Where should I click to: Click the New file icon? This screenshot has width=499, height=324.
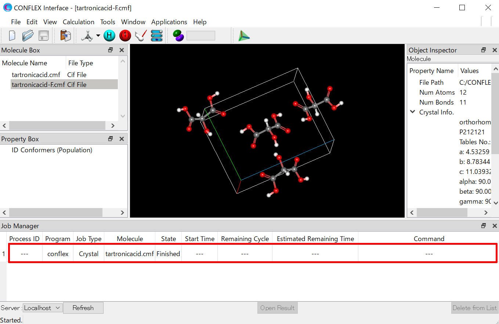pos(12,36)
